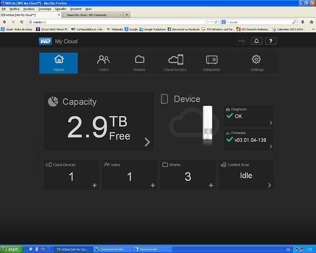Open the Cronologia menu

pyautogui.click(x=44, y=9)
